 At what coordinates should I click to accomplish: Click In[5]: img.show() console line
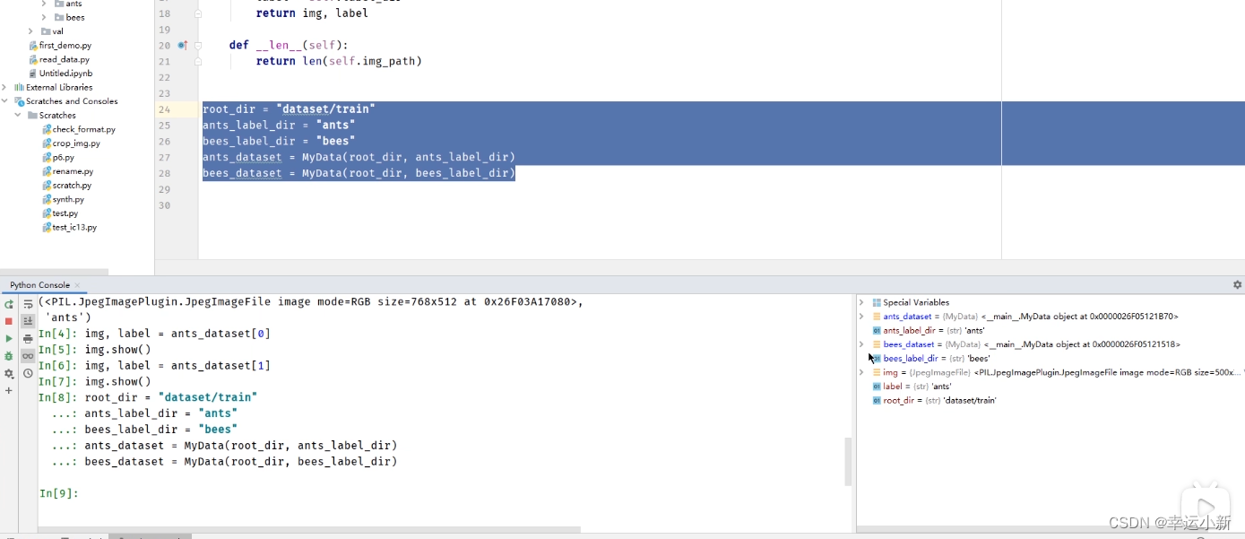pyautogui.click(x=95, y=350)
